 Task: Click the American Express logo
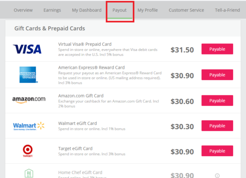click(x=29, y=75)
